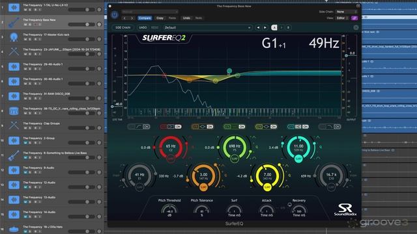Open SurferEQ settings gear
417x234 pixels.
click(356, 27)
